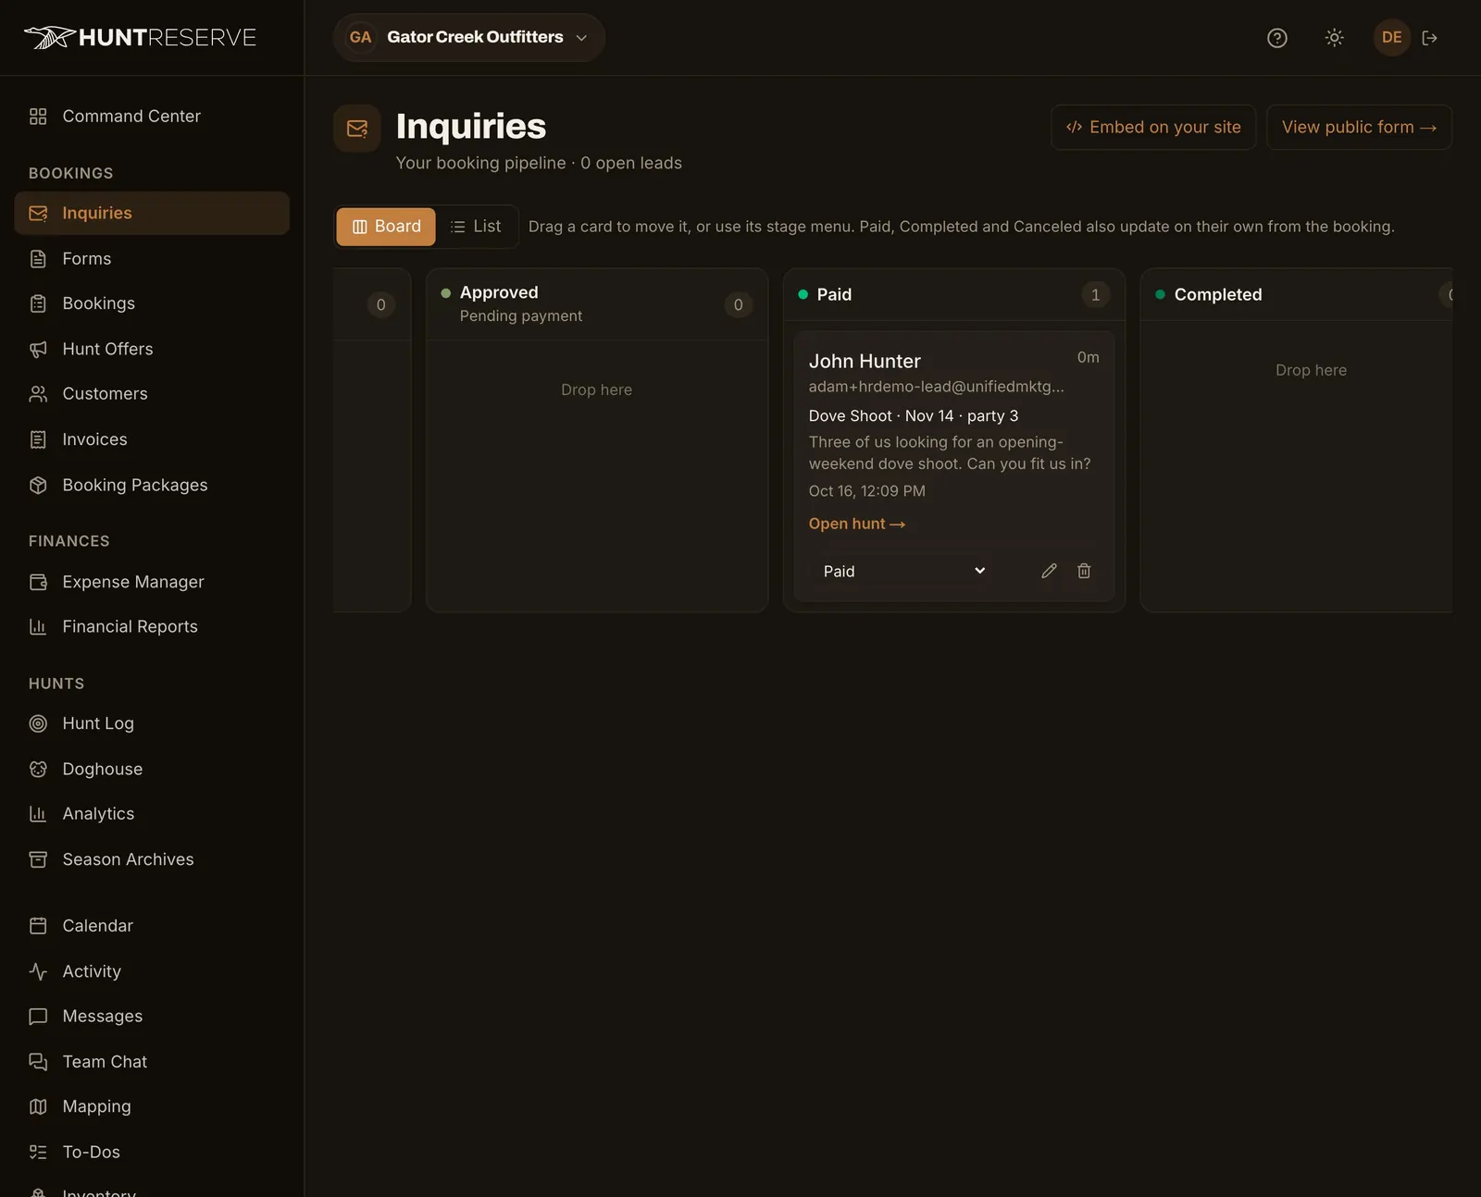Click the Financial Reports chart icon

click(x=38, y=626)
